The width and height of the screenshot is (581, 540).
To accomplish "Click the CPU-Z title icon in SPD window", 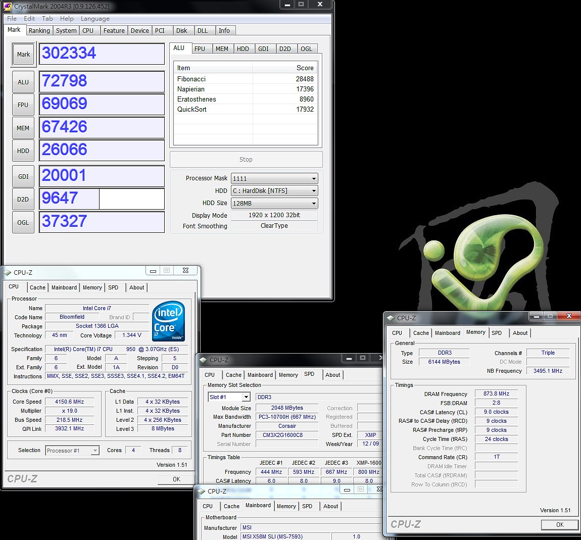I will pyautogui.click(x=203, y=360).
